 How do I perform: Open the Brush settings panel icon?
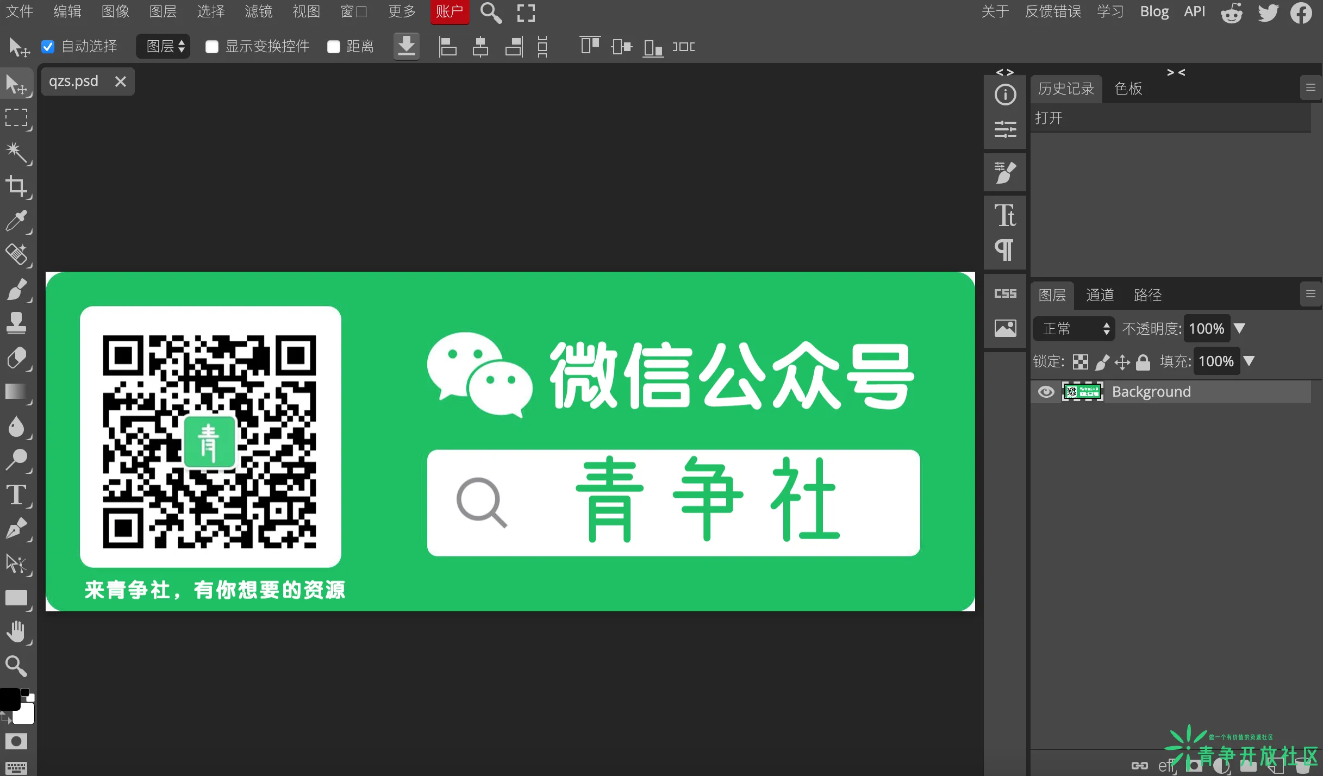coord(1005,173)
